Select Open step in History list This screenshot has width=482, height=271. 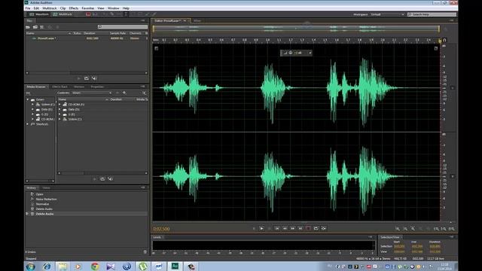pyautogui.click(x=39, y=194)
